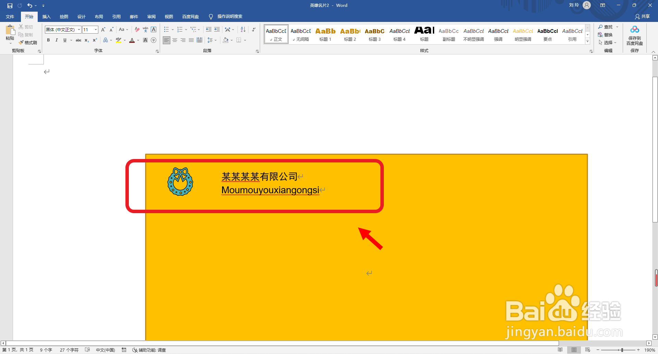
Task: Click the Save icon in quick access toolbar
Action: [x=10, y=5]
